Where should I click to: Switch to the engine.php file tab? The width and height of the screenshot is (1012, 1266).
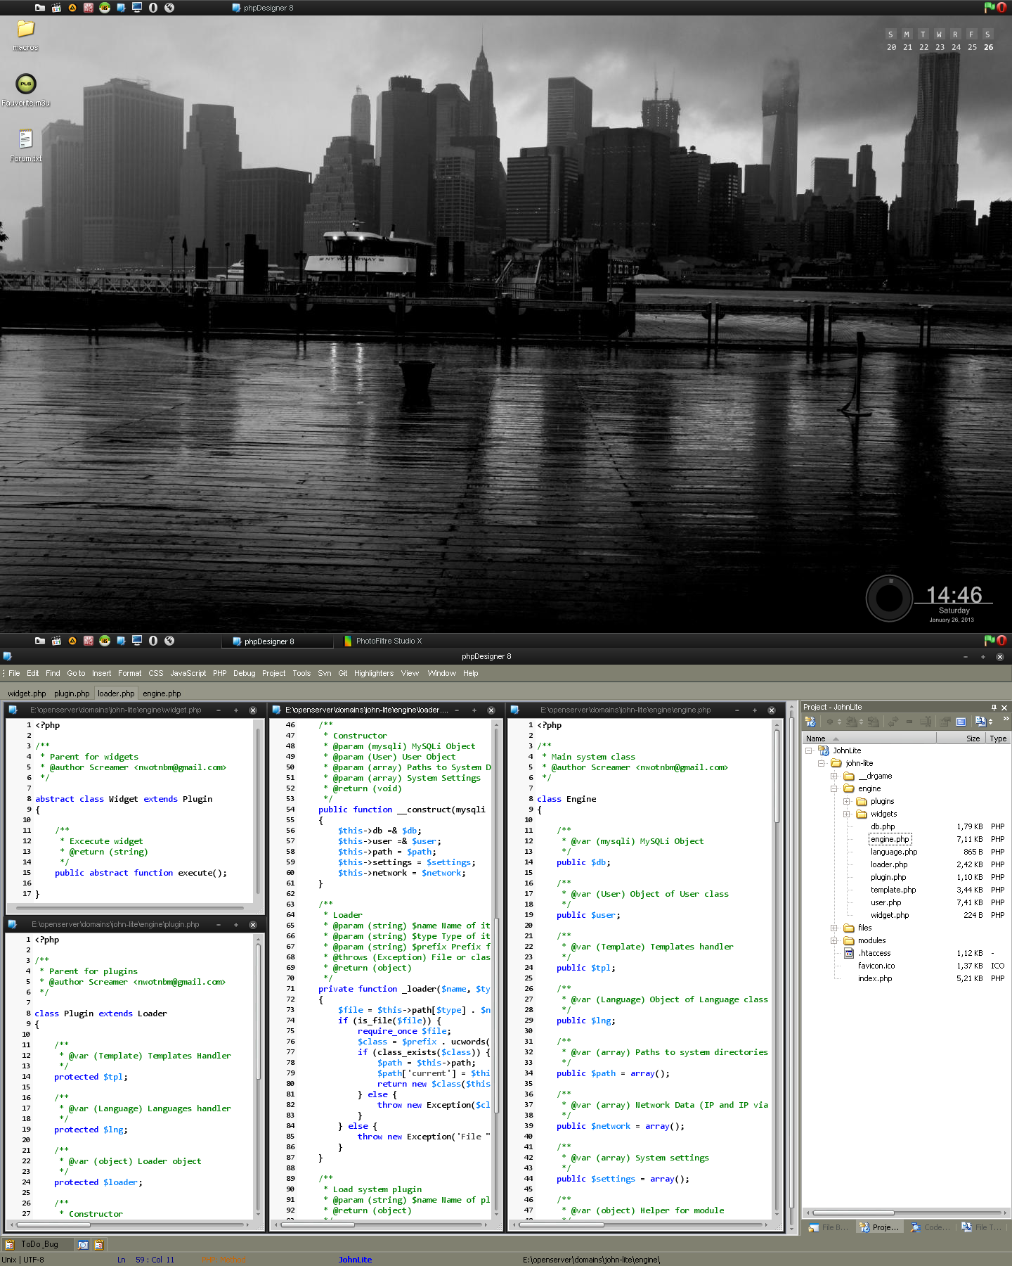click(x=162, y=693)
